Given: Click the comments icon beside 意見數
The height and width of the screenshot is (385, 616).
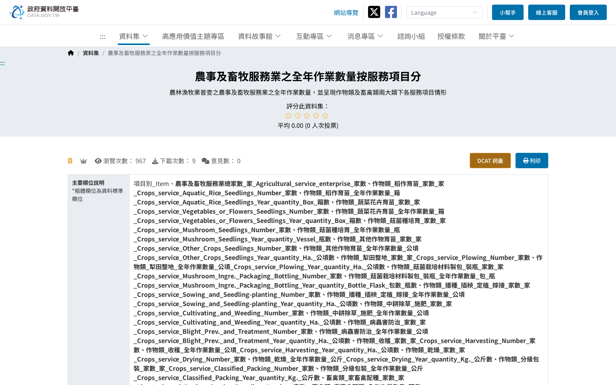Looking at the screenshot, I should point(206,161).
